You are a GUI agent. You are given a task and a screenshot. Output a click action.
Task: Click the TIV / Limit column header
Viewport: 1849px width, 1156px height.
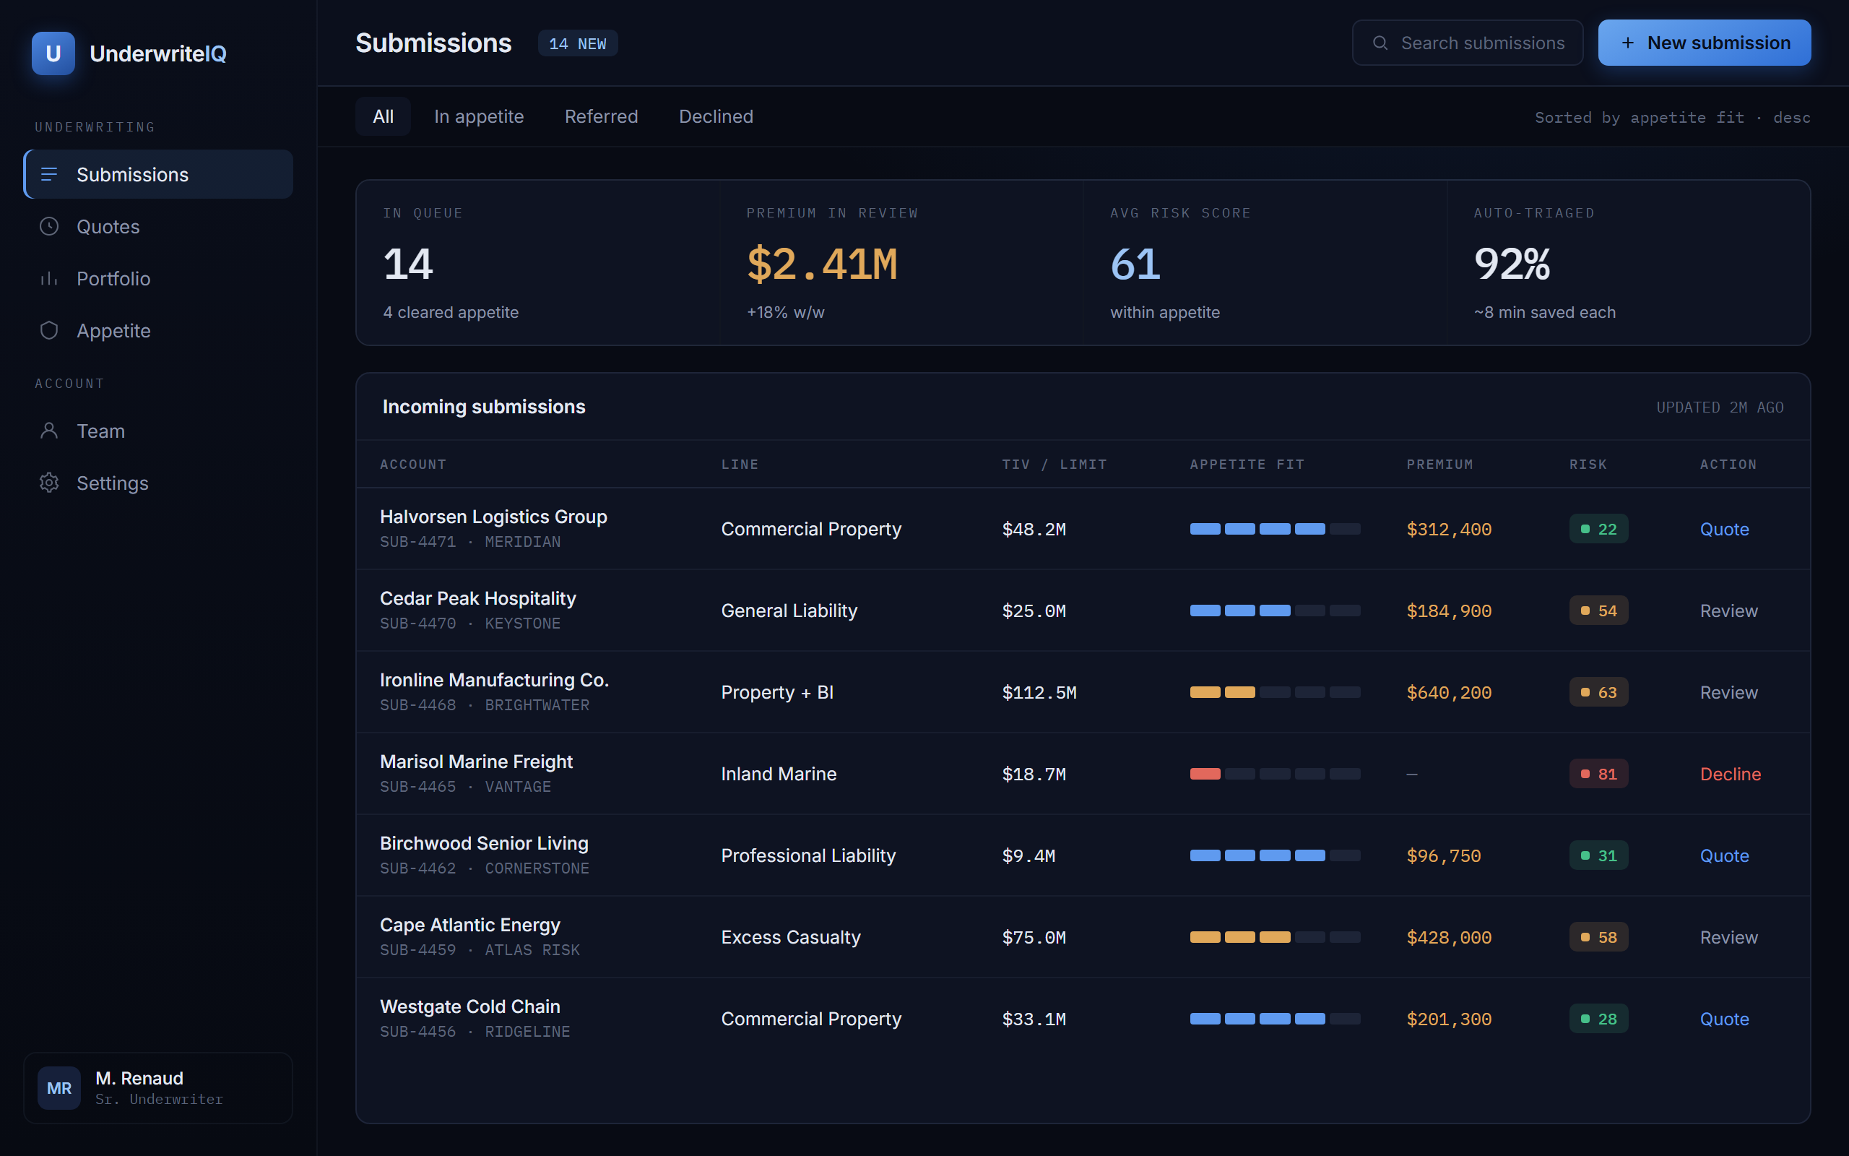pyautogui.click(x=1055, y=464)
